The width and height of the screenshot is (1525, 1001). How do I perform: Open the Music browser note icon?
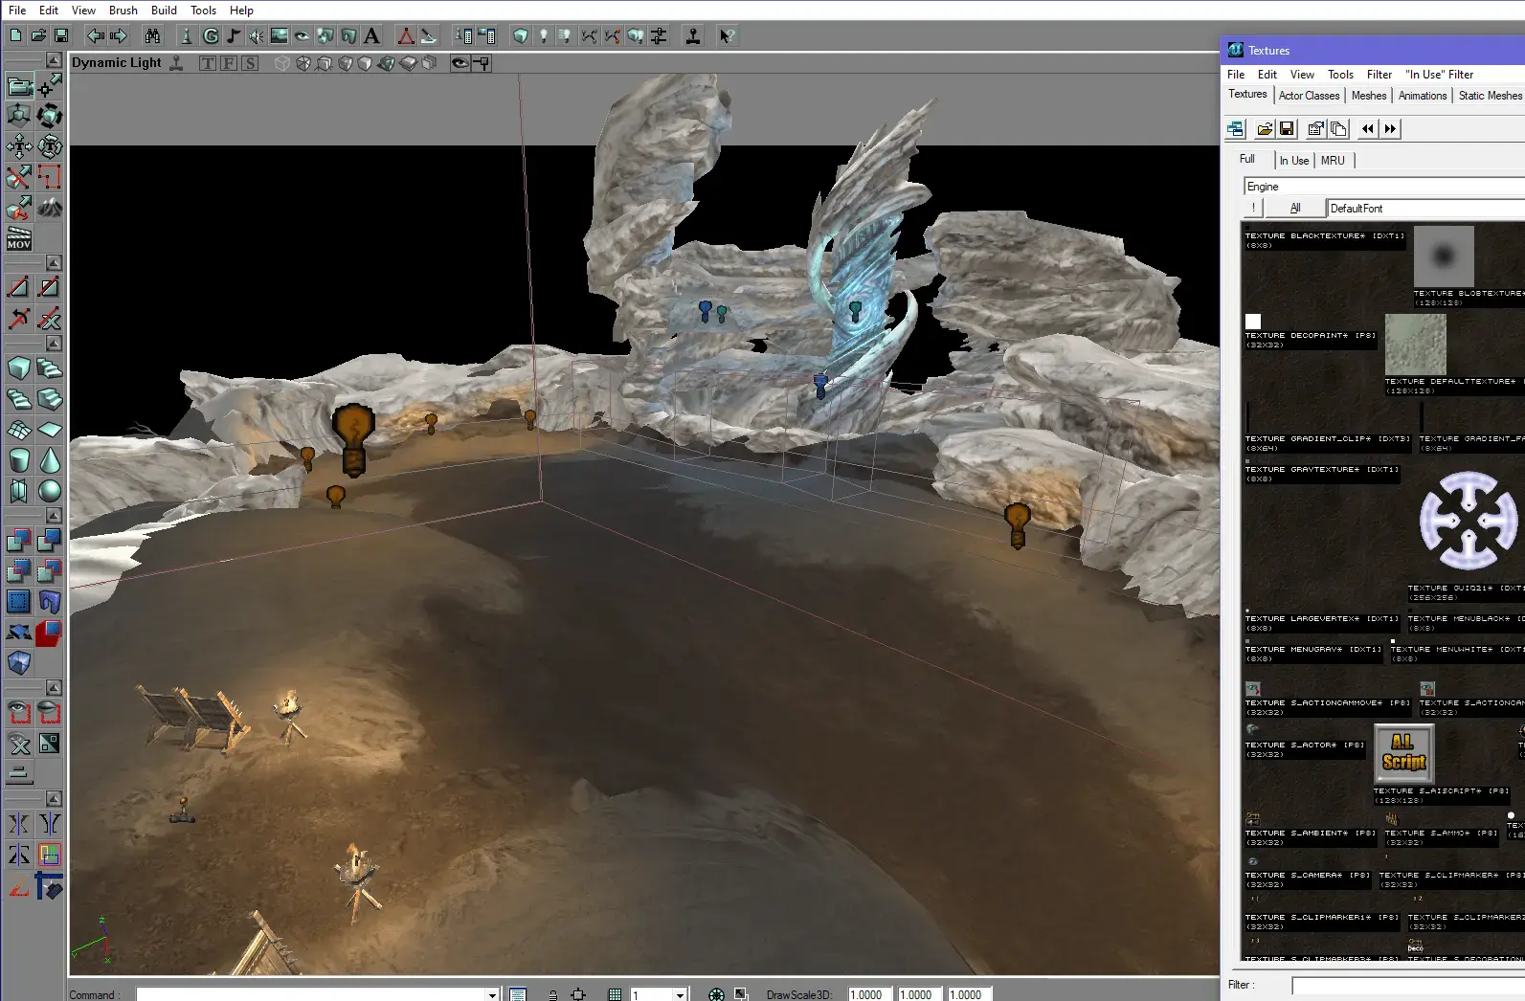(x=233, y=36)
